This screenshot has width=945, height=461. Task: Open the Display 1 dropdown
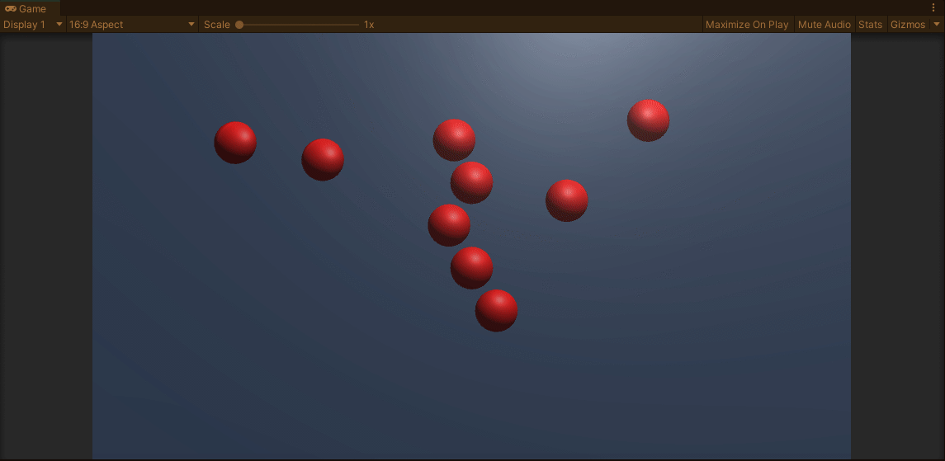coord(33,25)
